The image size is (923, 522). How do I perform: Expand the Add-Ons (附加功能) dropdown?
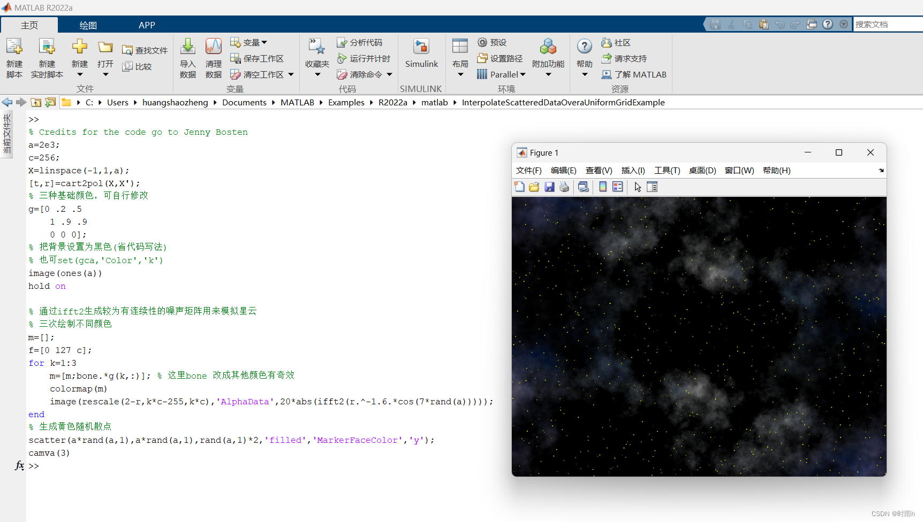pos(548,74)
